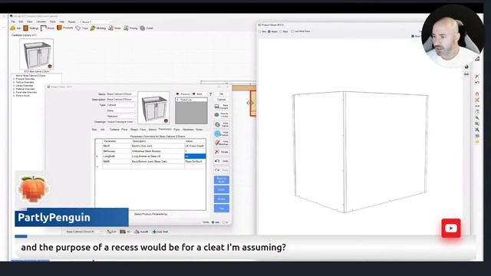Viewport: 491px width, 276px height.
Task: Click the Edit pencil icon in bottom bar
Action: click(x=109, y=232)
